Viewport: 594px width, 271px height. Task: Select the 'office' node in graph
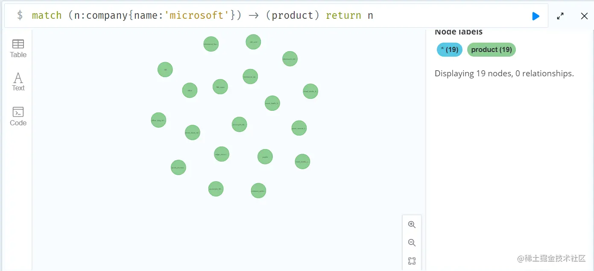(190, 90)
